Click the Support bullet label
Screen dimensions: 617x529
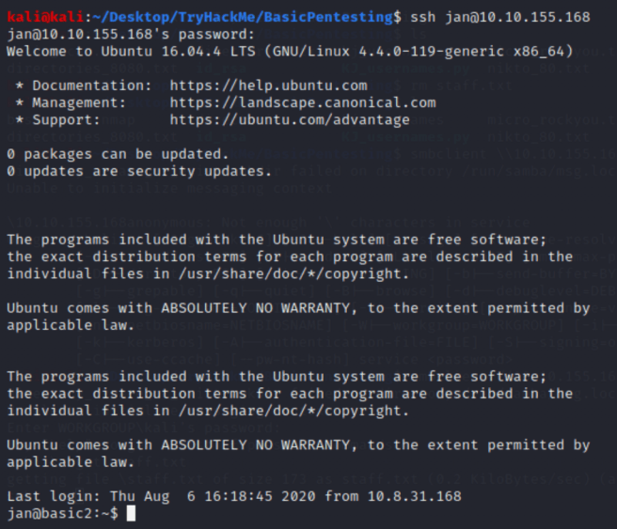click(x=66, y=119)
